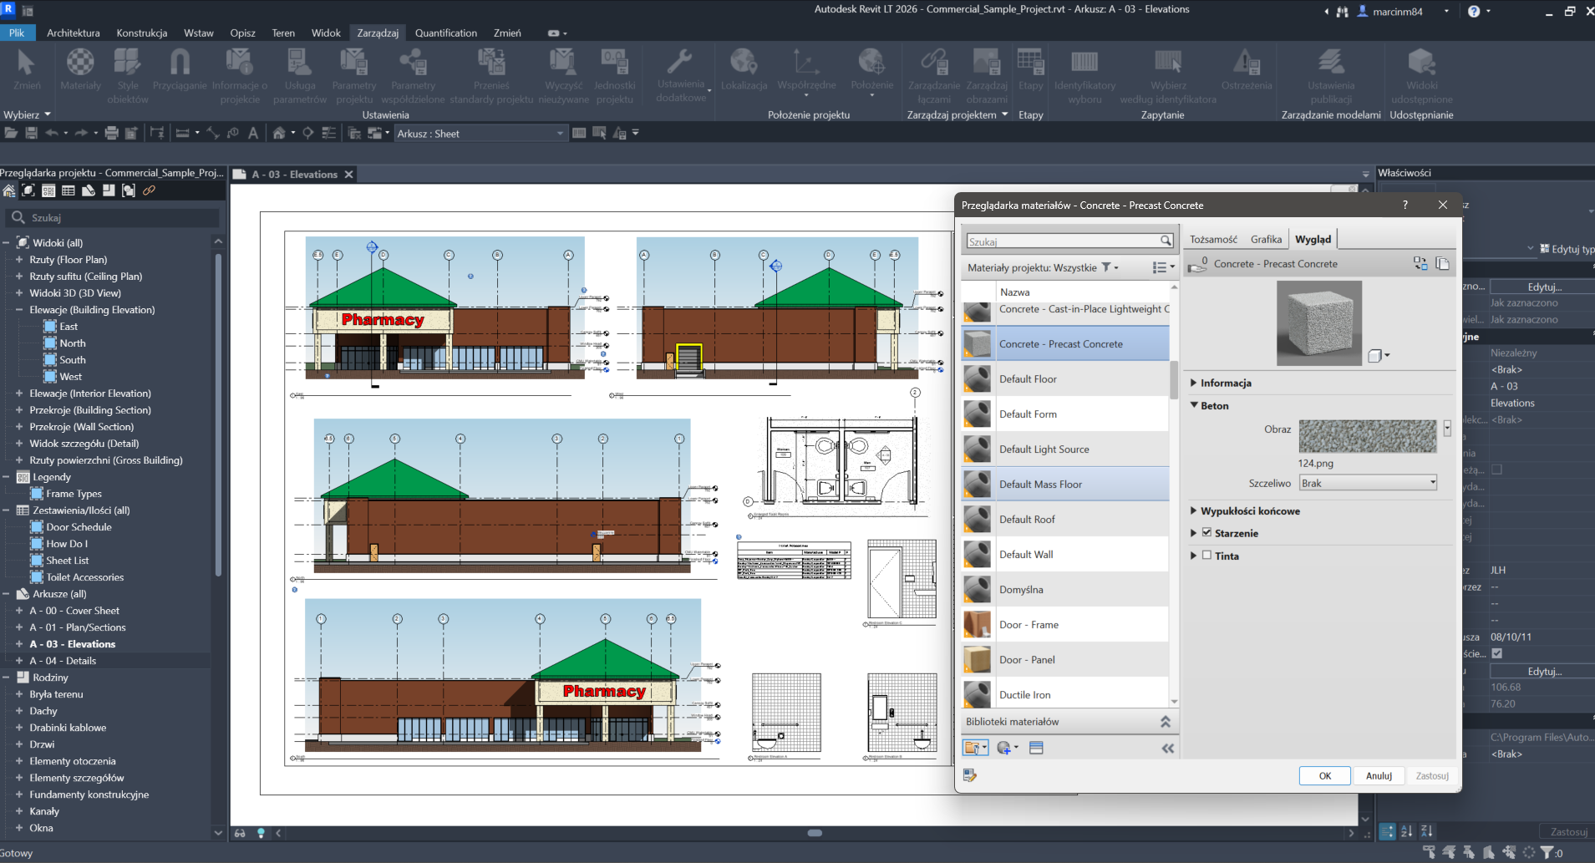Toggle the Starzenie checkbox

pyautogui.click(x=1206, y=532)
